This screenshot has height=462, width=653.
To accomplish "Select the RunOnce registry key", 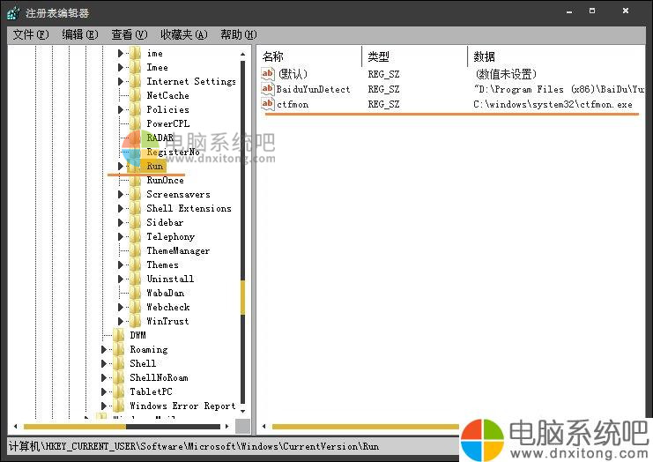I will 165,180.
